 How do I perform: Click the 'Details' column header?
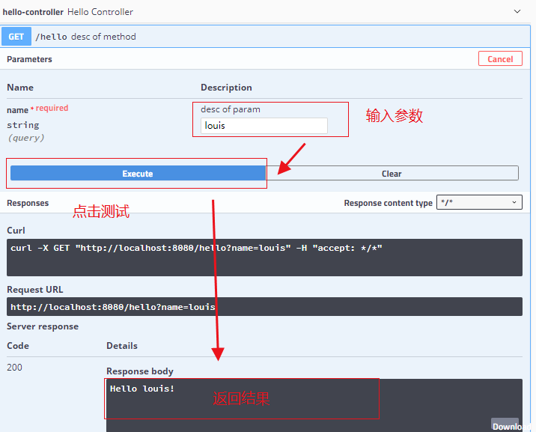(122, 346)
